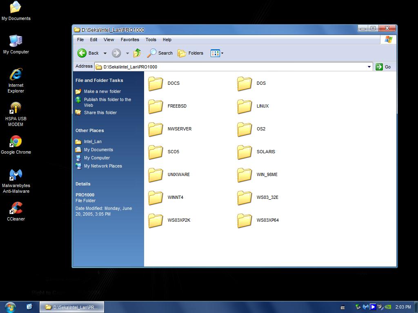418x313 pixels.
Task: Toggle the Folders tree pane
Action: coord(191,53)
